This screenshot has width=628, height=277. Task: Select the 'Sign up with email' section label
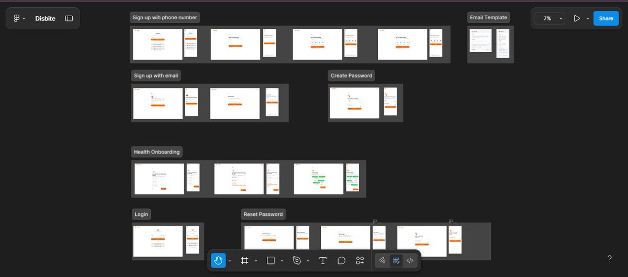point(156,75)
